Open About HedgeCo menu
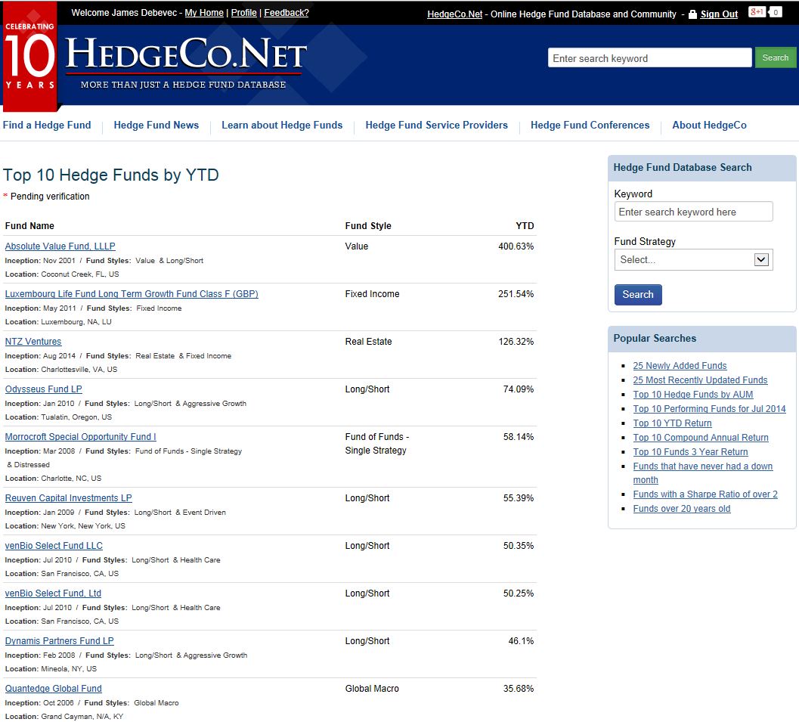 click(x=709, y=125)
